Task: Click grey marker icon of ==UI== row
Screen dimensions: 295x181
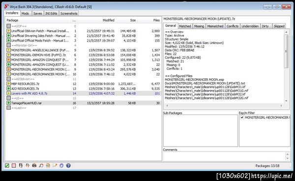Action: 8,98
